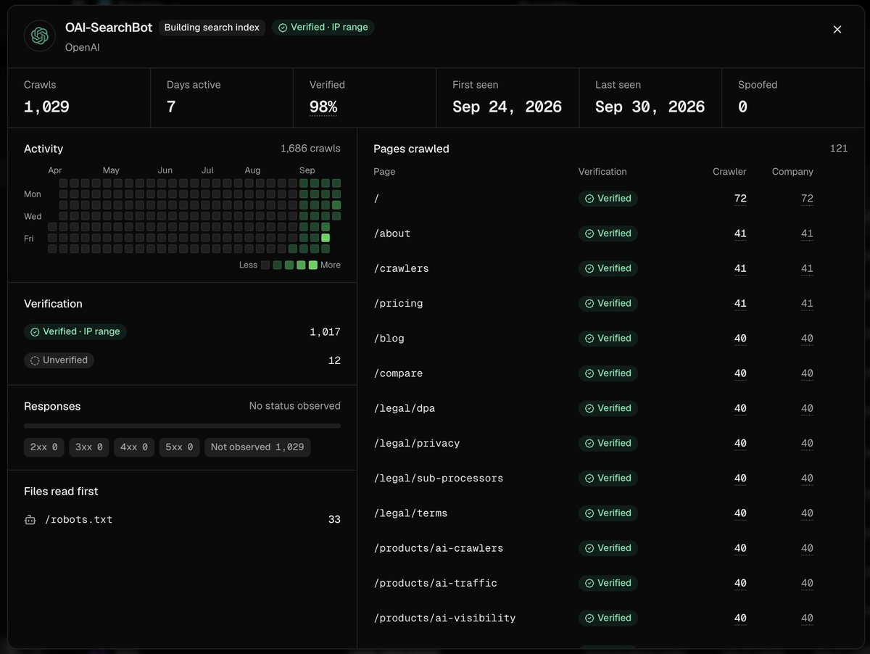
Task: Click the OpenAI logo icon
Action: pos(40,36)
